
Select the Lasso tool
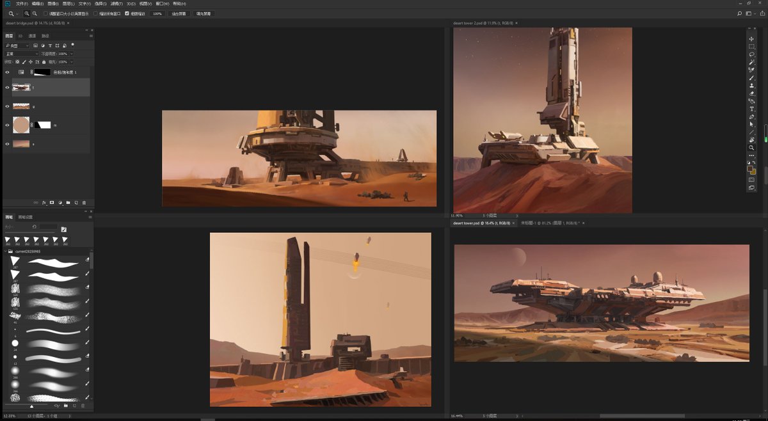click(751, 54)
